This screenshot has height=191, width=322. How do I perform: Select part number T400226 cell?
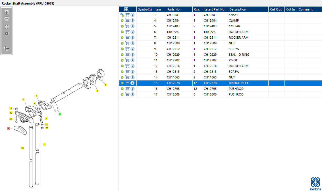point(179,32)
